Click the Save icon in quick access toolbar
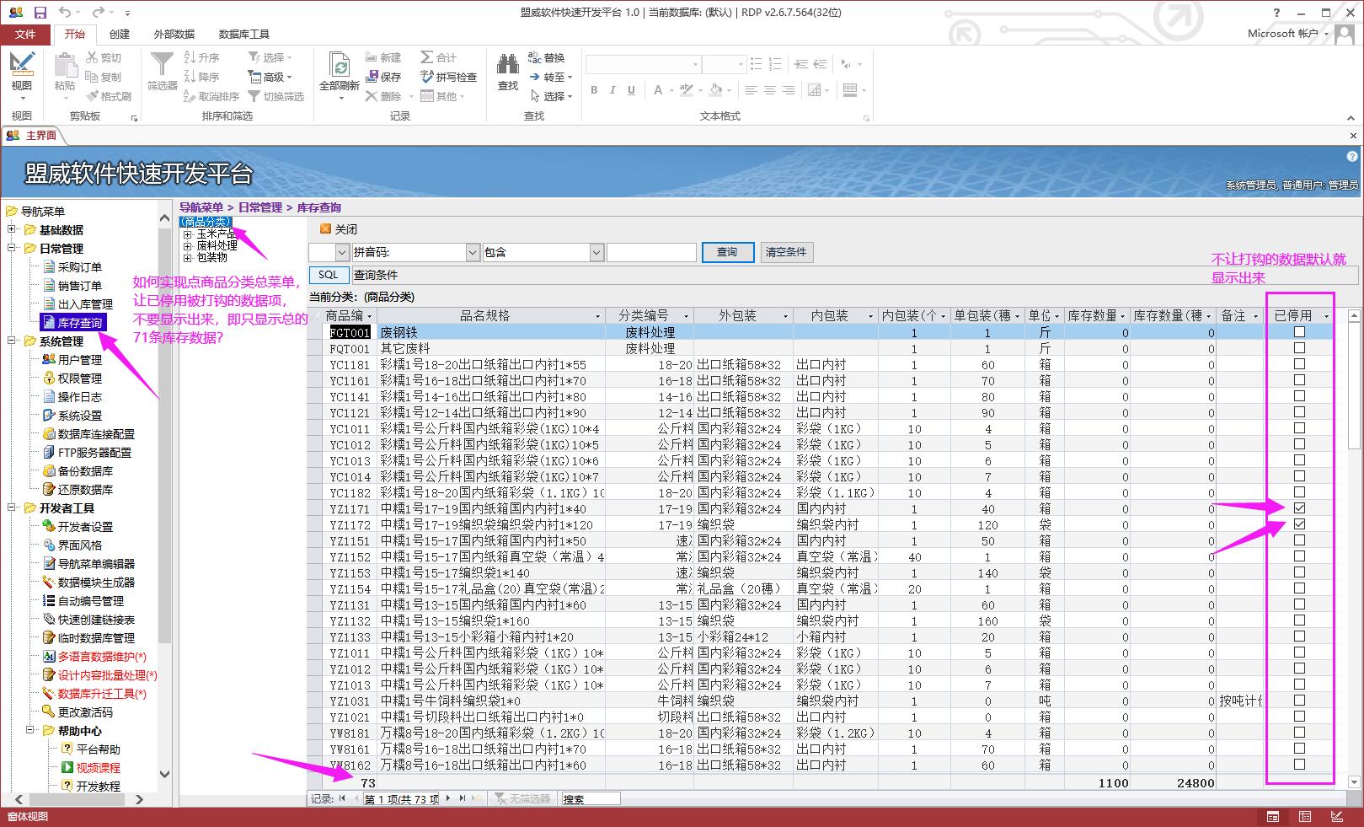This screenshot has width=1364, height=827. pos(40,13)
